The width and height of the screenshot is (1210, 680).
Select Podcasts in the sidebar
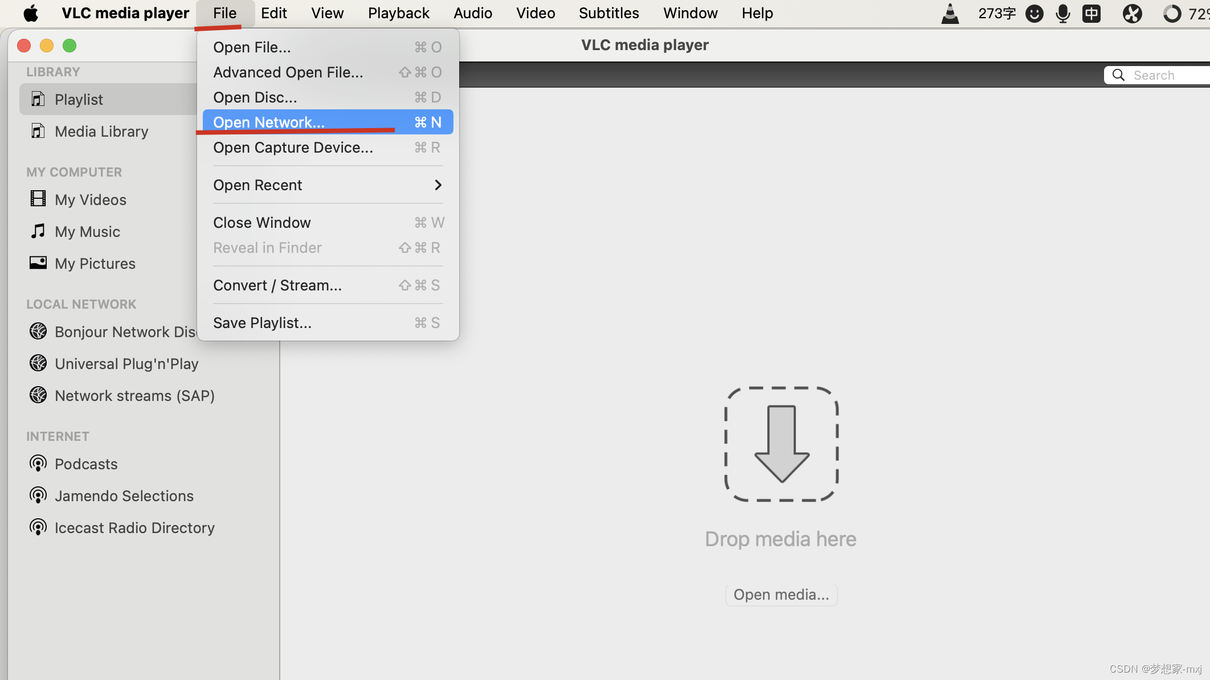coord(86,464)
